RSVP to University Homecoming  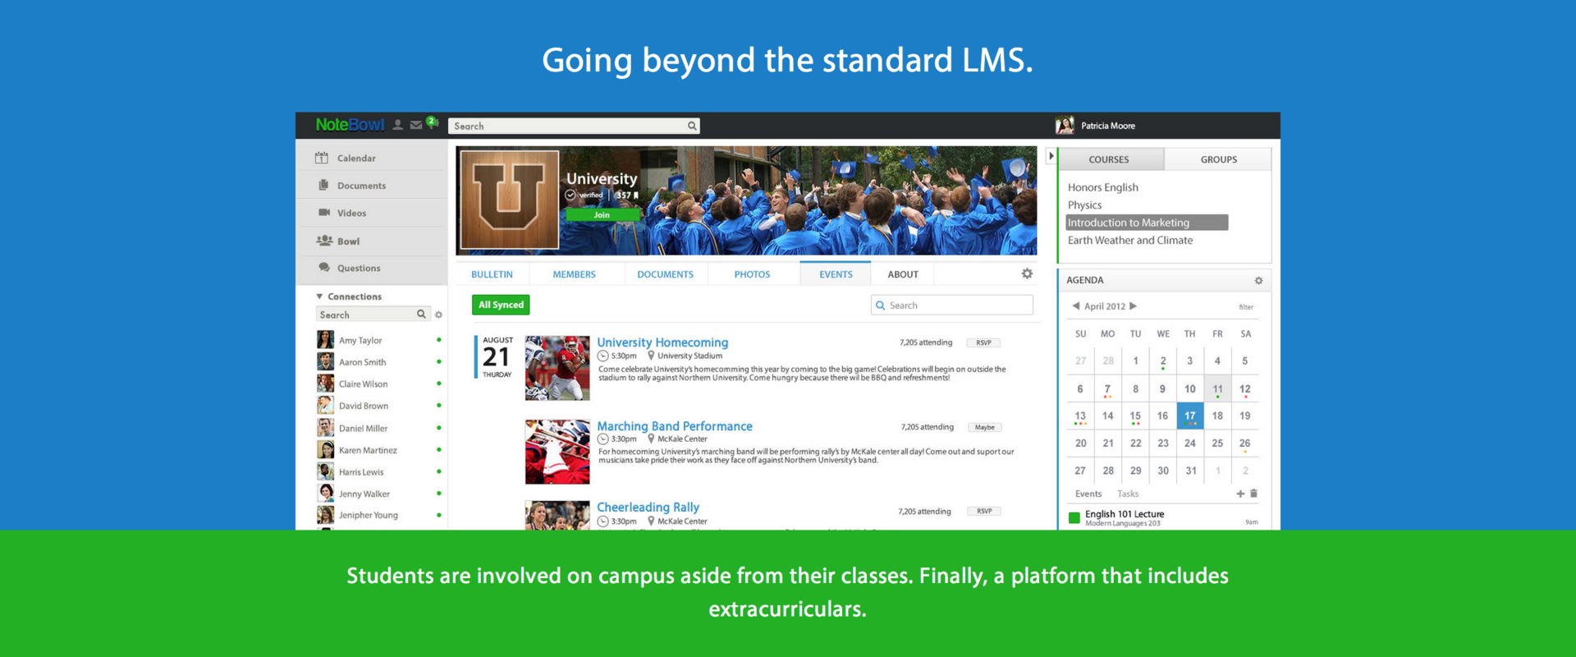(983, 342)
